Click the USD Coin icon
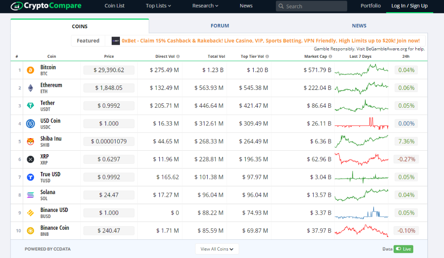This screenshot has height=258, width=444. [30, 123]
